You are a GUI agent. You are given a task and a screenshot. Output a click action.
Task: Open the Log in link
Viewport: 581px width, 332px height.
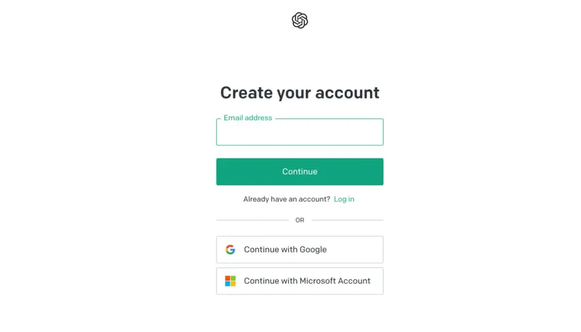344,199
